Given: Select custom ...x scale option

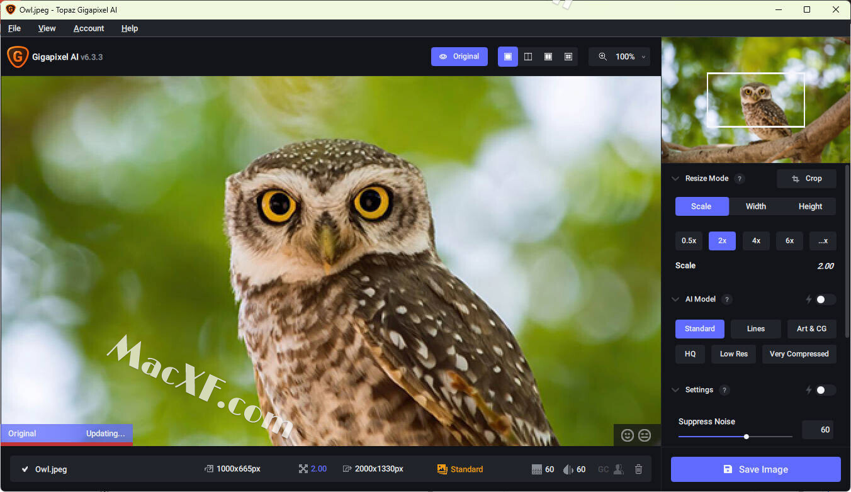Looking at the screenshot, I should coord(823,241).
